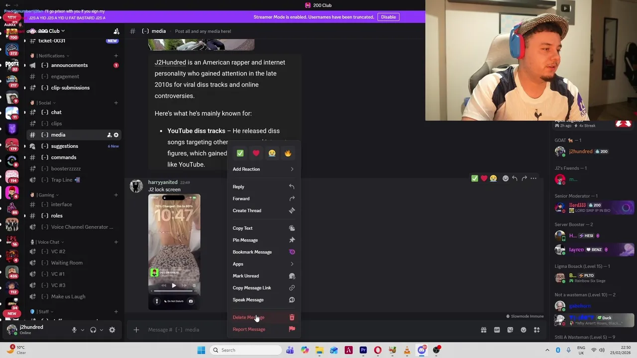Choose Pin Message in the menu

tap(264, 240)
